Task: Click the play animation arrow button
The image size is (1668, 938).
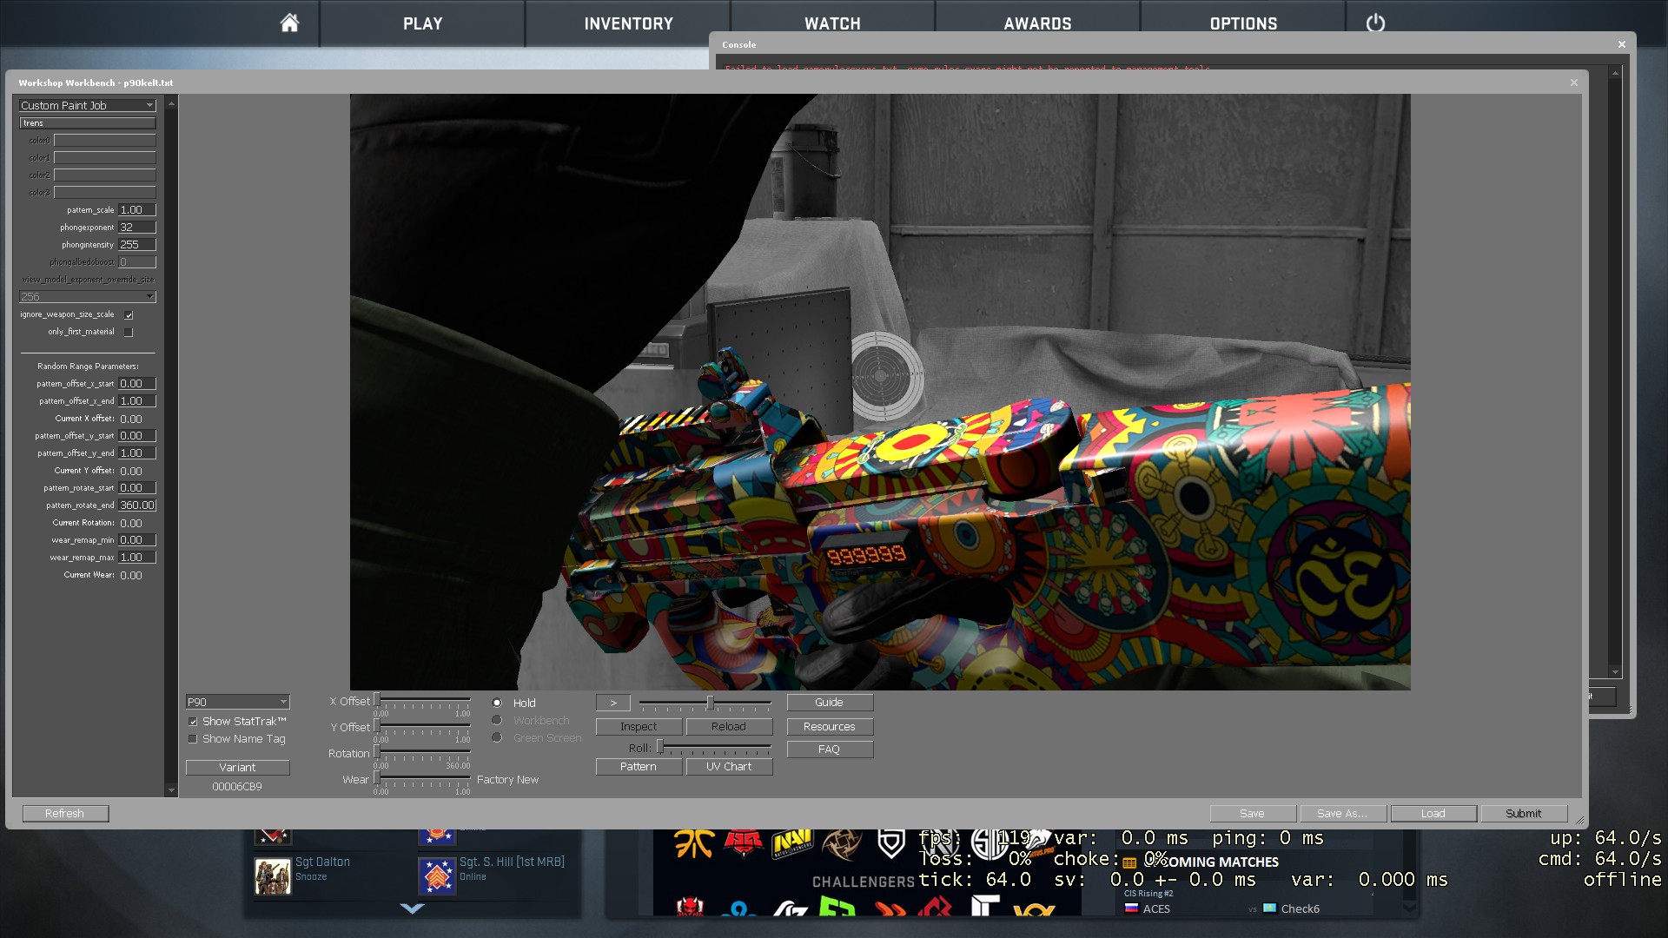Action: (613, 703)
